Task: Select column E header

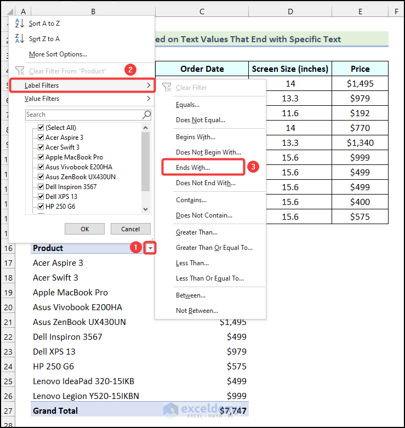Action: click(x=360, y=12)
